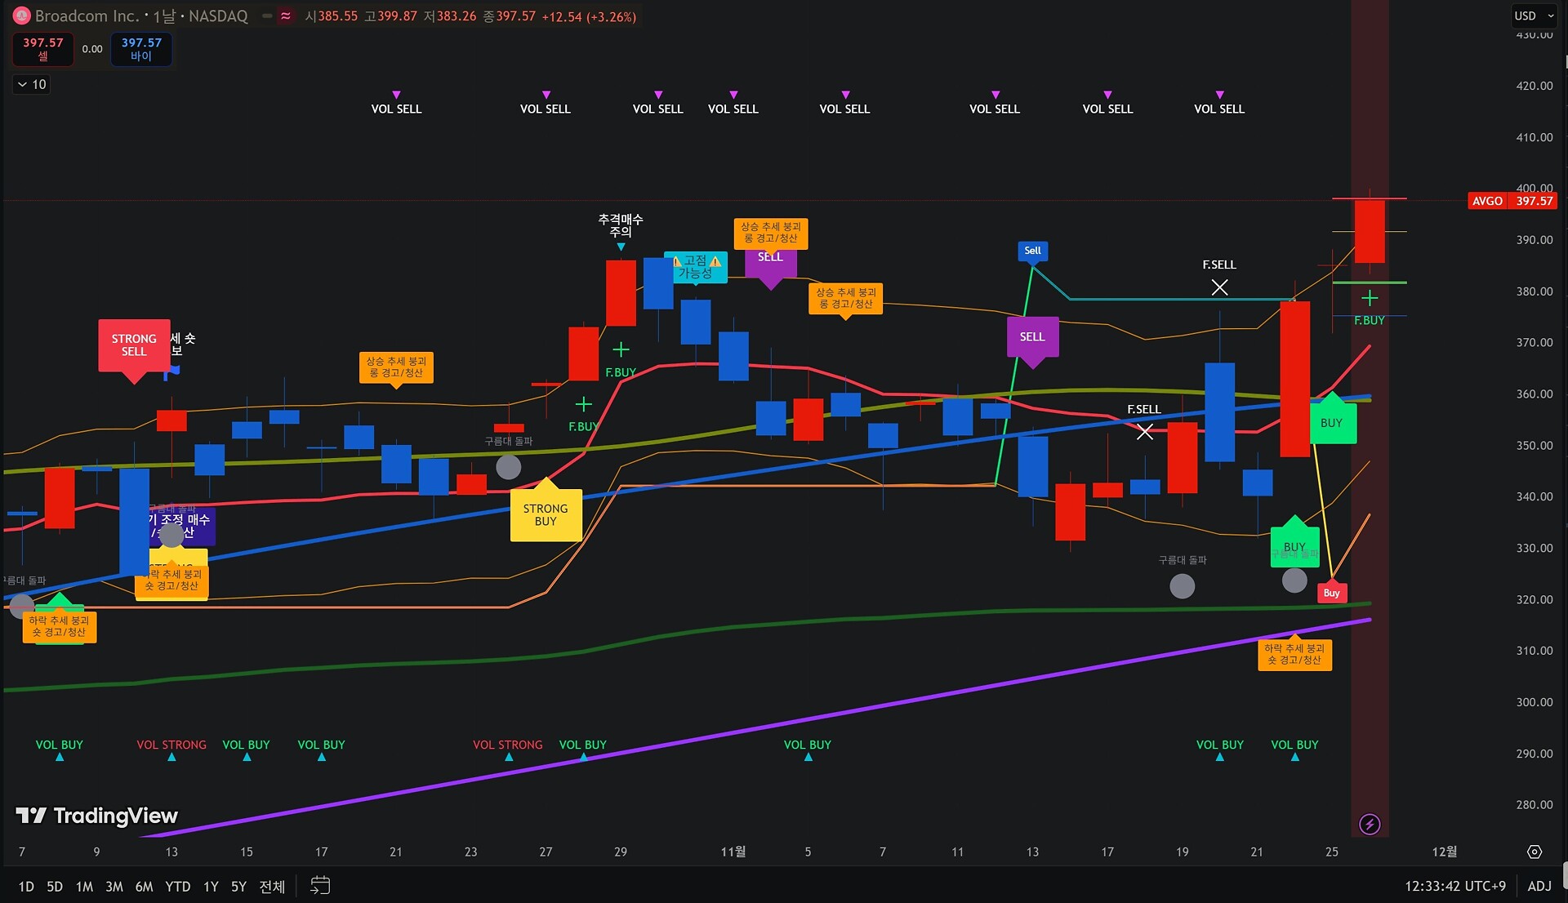Select the YTD time range

click(177, 886)
